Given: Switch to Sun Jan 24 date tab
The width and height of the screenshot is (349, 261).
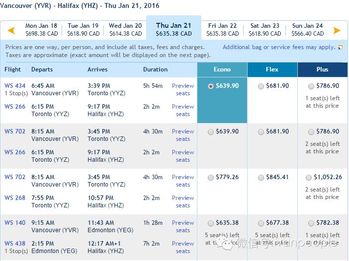Looking at the screenshot, I should [x=308, y=30].
